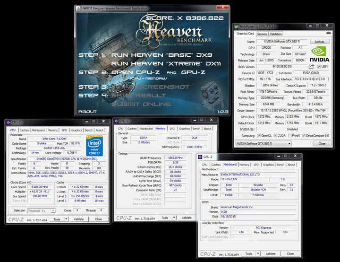Screen dimensions: 340x262
Task: Click the Lookup button in GPU-Z
Action: [x=319, y=41]
